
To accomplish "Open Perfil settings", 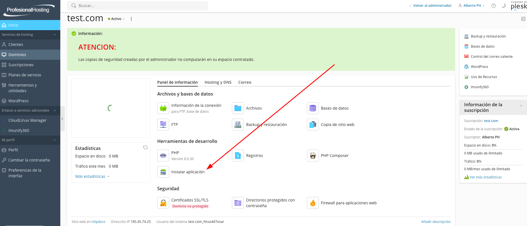I will (30, 150).
